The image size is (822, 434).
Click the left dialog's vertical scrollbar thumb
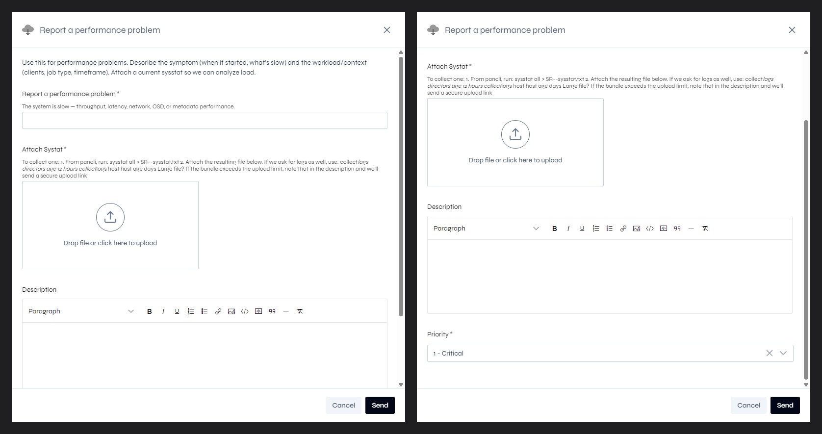coord(401,186)
